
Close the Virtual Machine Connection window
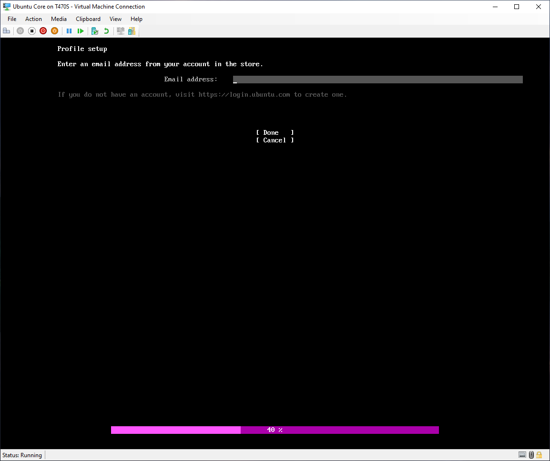(539, 7)
